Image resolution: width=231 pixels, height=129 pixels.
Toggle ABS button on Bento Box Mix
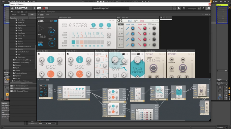[98, 54]
